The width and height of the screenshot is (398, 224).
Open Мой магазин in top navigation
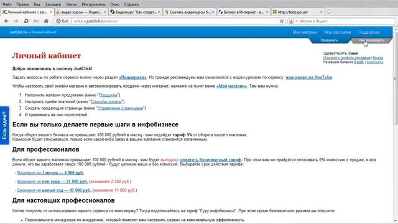pyautogui.click(x=305, y=32)
